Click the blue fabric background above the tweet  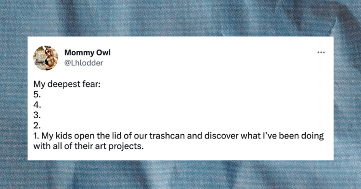point(180,18)
